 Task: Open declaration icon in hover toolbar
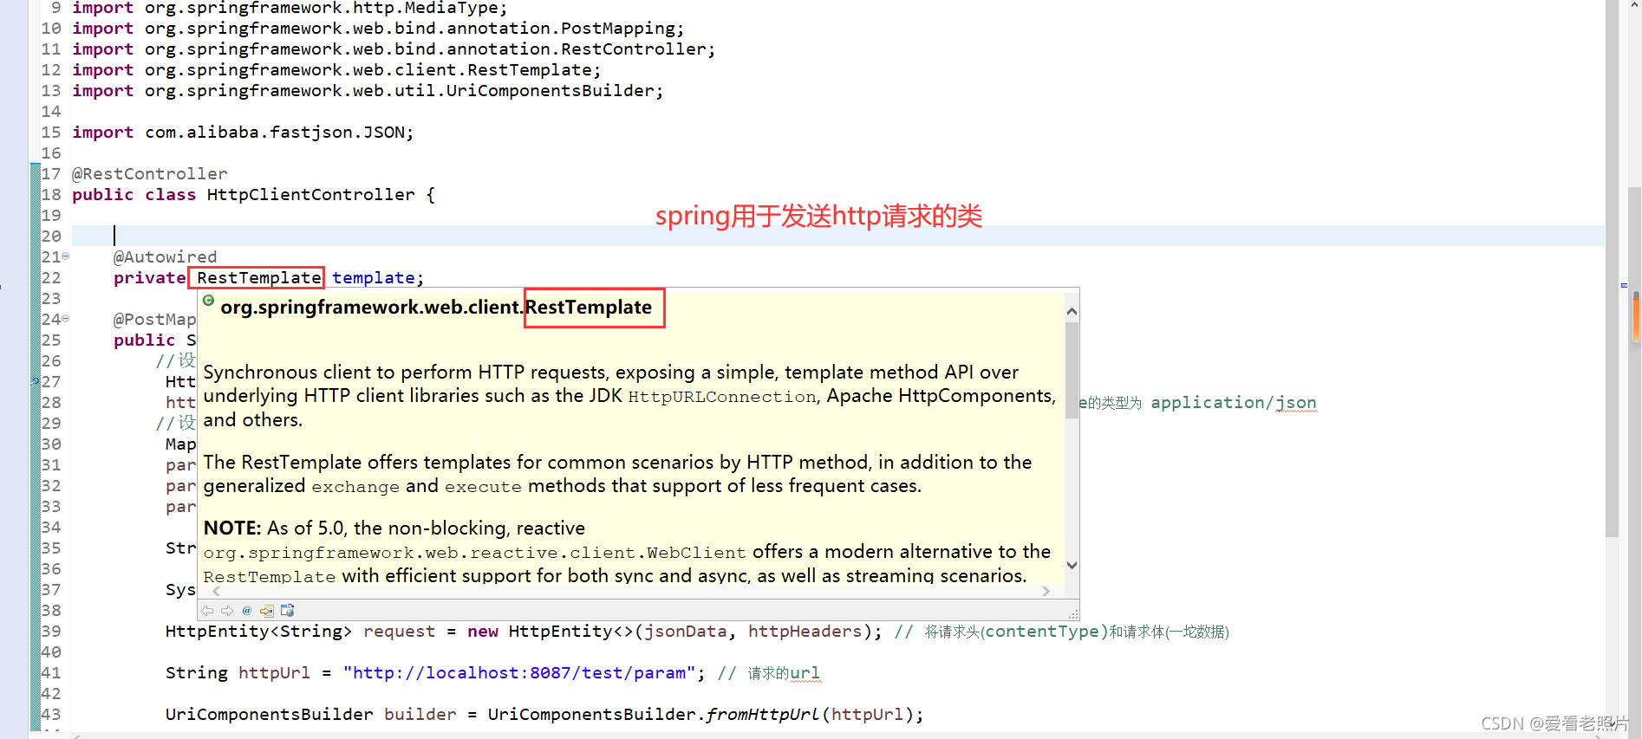pyautogui.click(x=267, y=611)
